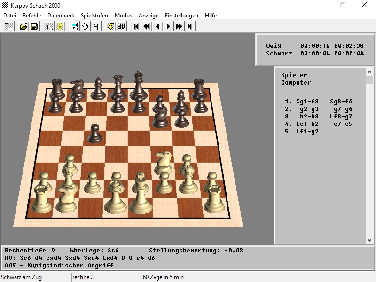Viewport: 376px width, 282px height.
Task: Select move Lf1-g2 in the move list
Action: 307,132
